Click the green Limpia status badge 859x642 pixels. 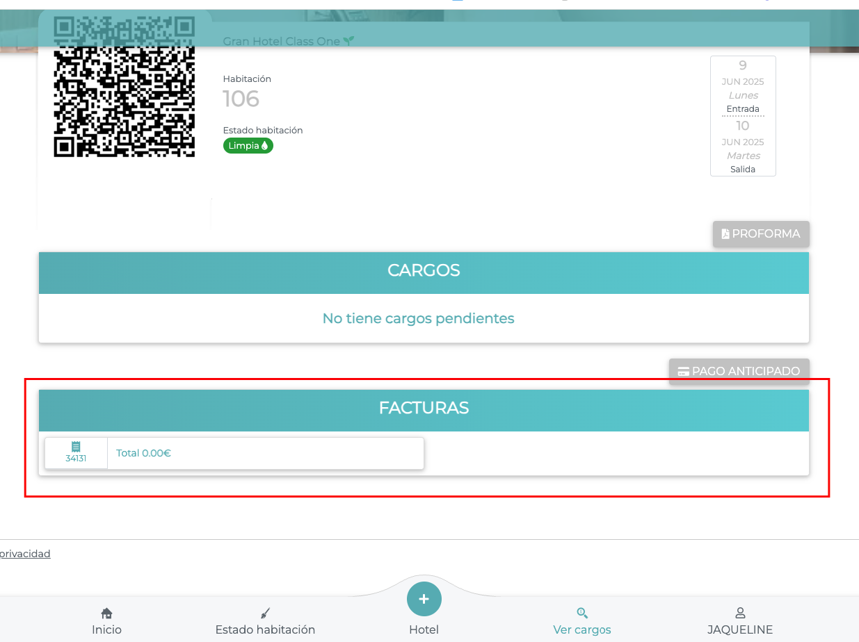(x=248, y=146)
